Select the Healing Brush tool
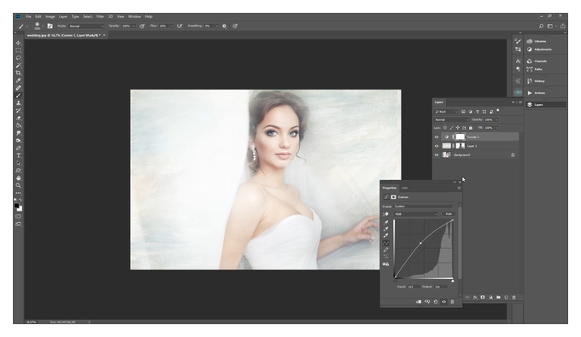This screenshot has width=581, height=337. [x=18, y=88]
